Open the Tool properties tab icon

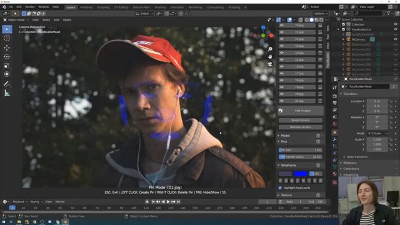[335, 87]
